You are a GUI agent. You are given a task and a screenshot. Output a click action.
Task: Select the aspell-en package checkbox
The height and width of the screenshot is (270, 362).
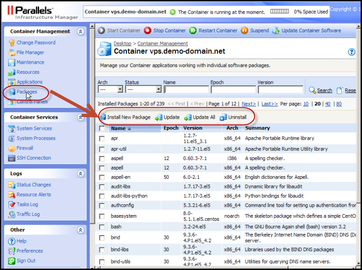(102, 177)
